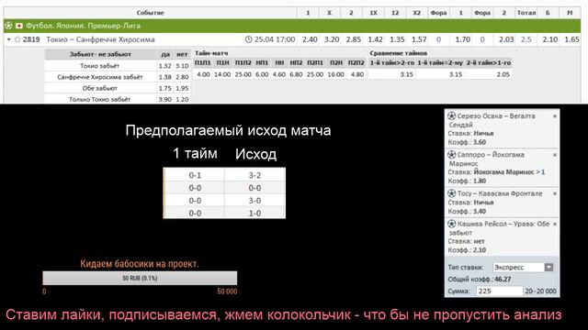The height and width of the screenshot is (330, 588).
Task: Select handicap 1 odds 1.70
Action: pyautogui.click(x=462, y=39)
